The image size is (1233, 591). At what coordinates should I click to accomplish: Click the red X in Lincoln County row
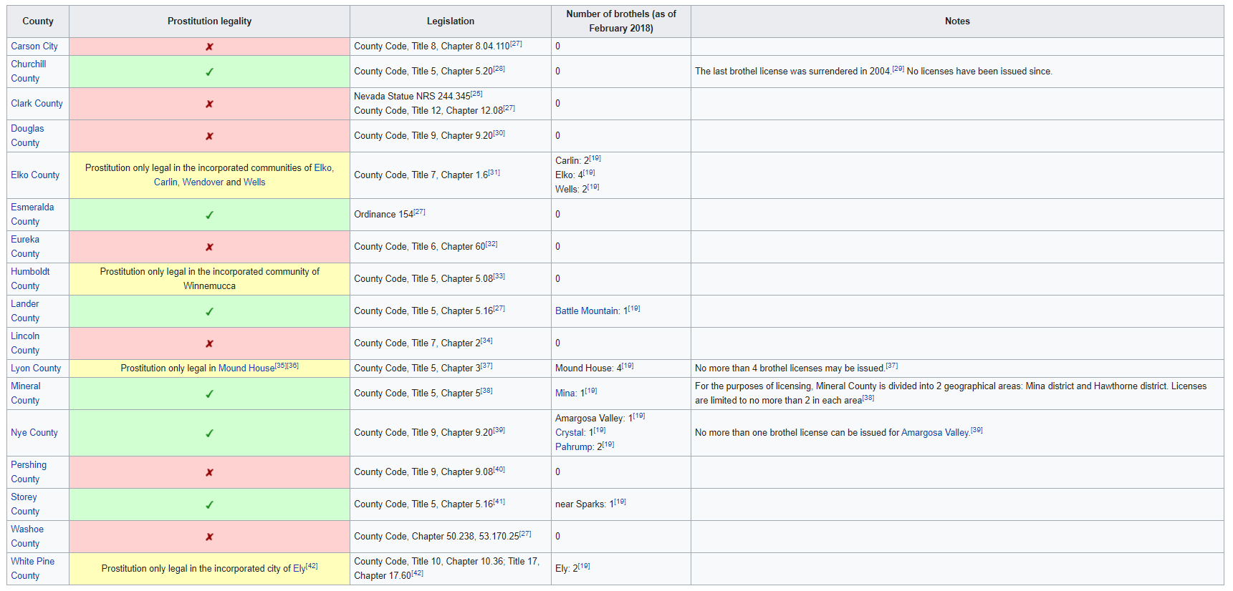[209, 343]
